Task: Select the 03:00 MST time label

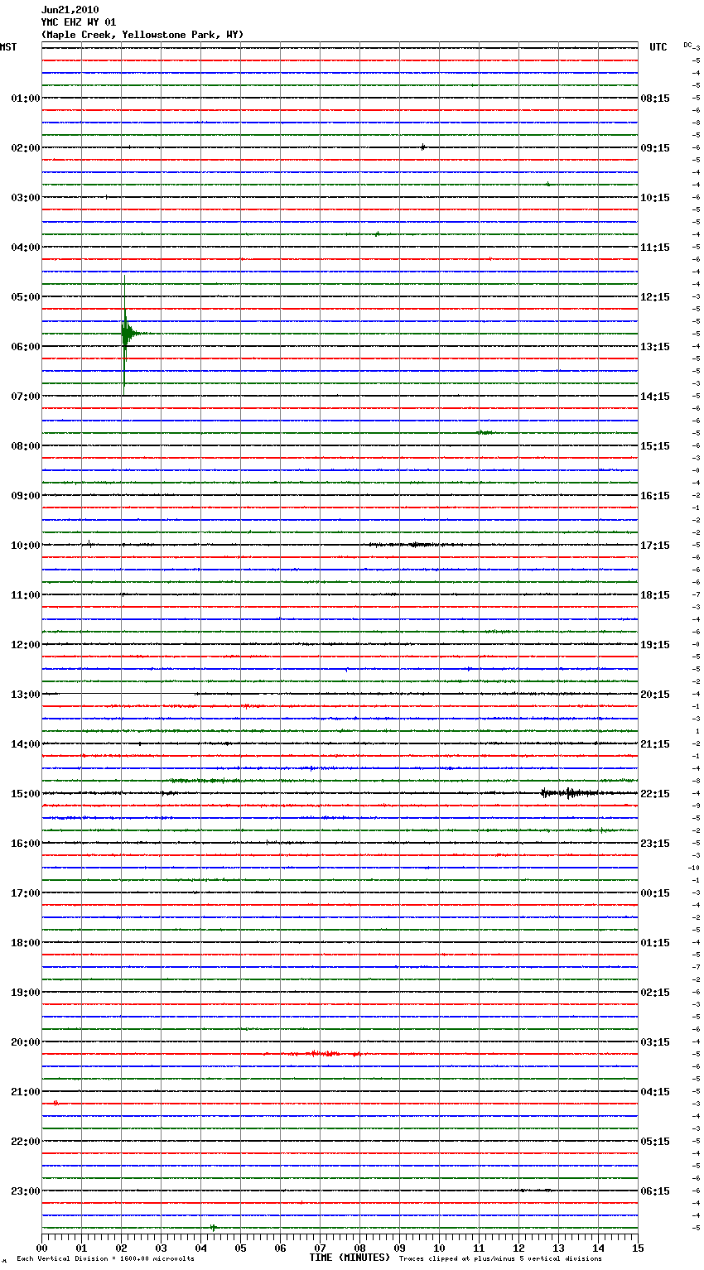Action: click(25, 198)
